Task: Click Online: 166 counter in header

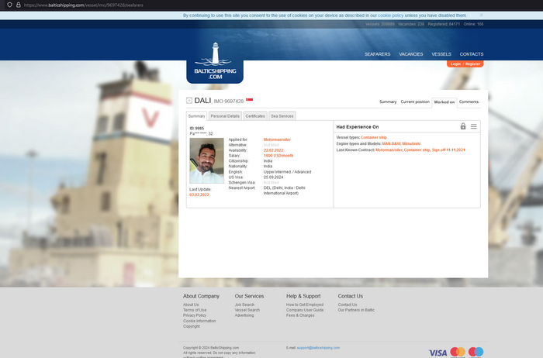Action: (x=473, y=24)
